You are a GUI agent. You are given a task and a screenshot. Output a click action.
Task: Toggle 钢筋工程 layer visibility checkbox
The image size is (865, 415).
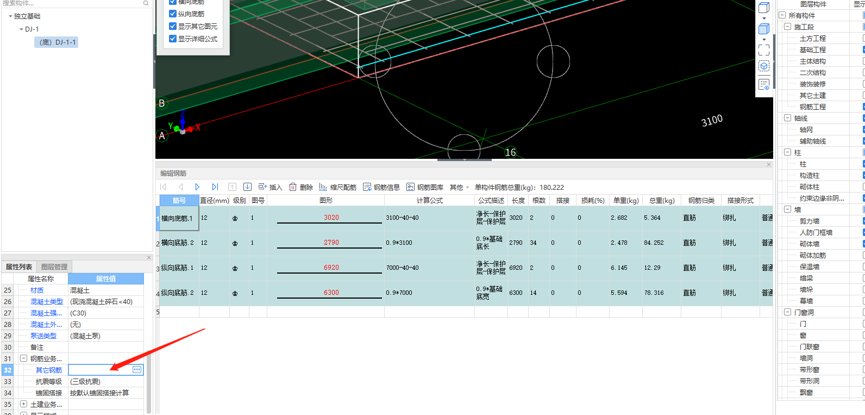pos(863,107)
